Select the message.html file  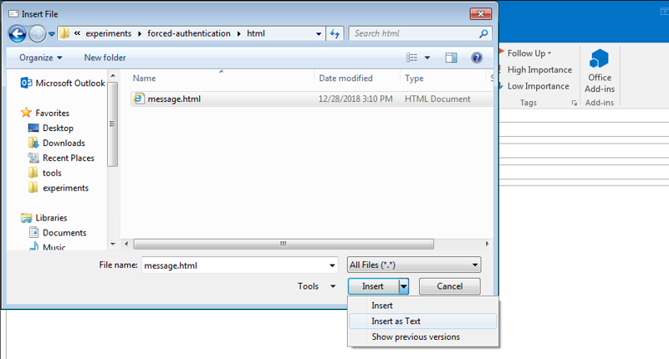(x=311, y=99)
